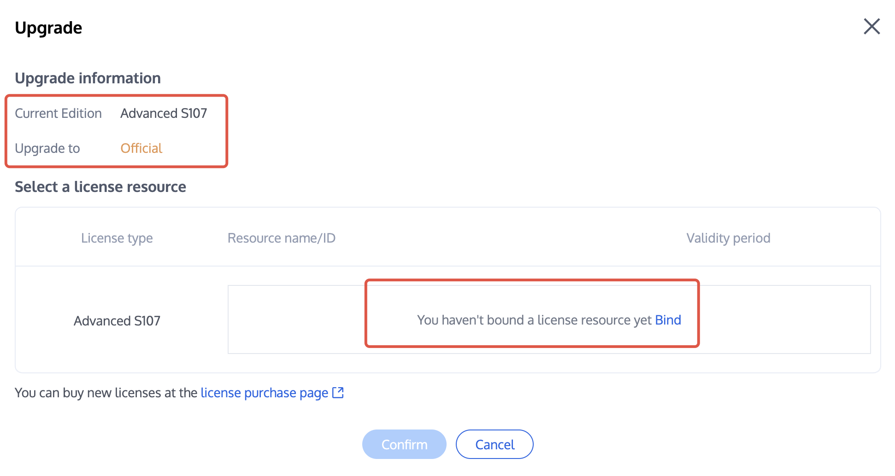895x476 pixels.
Task: Close the Upgrade dialog with the X
Action: (x=871, y=27)
